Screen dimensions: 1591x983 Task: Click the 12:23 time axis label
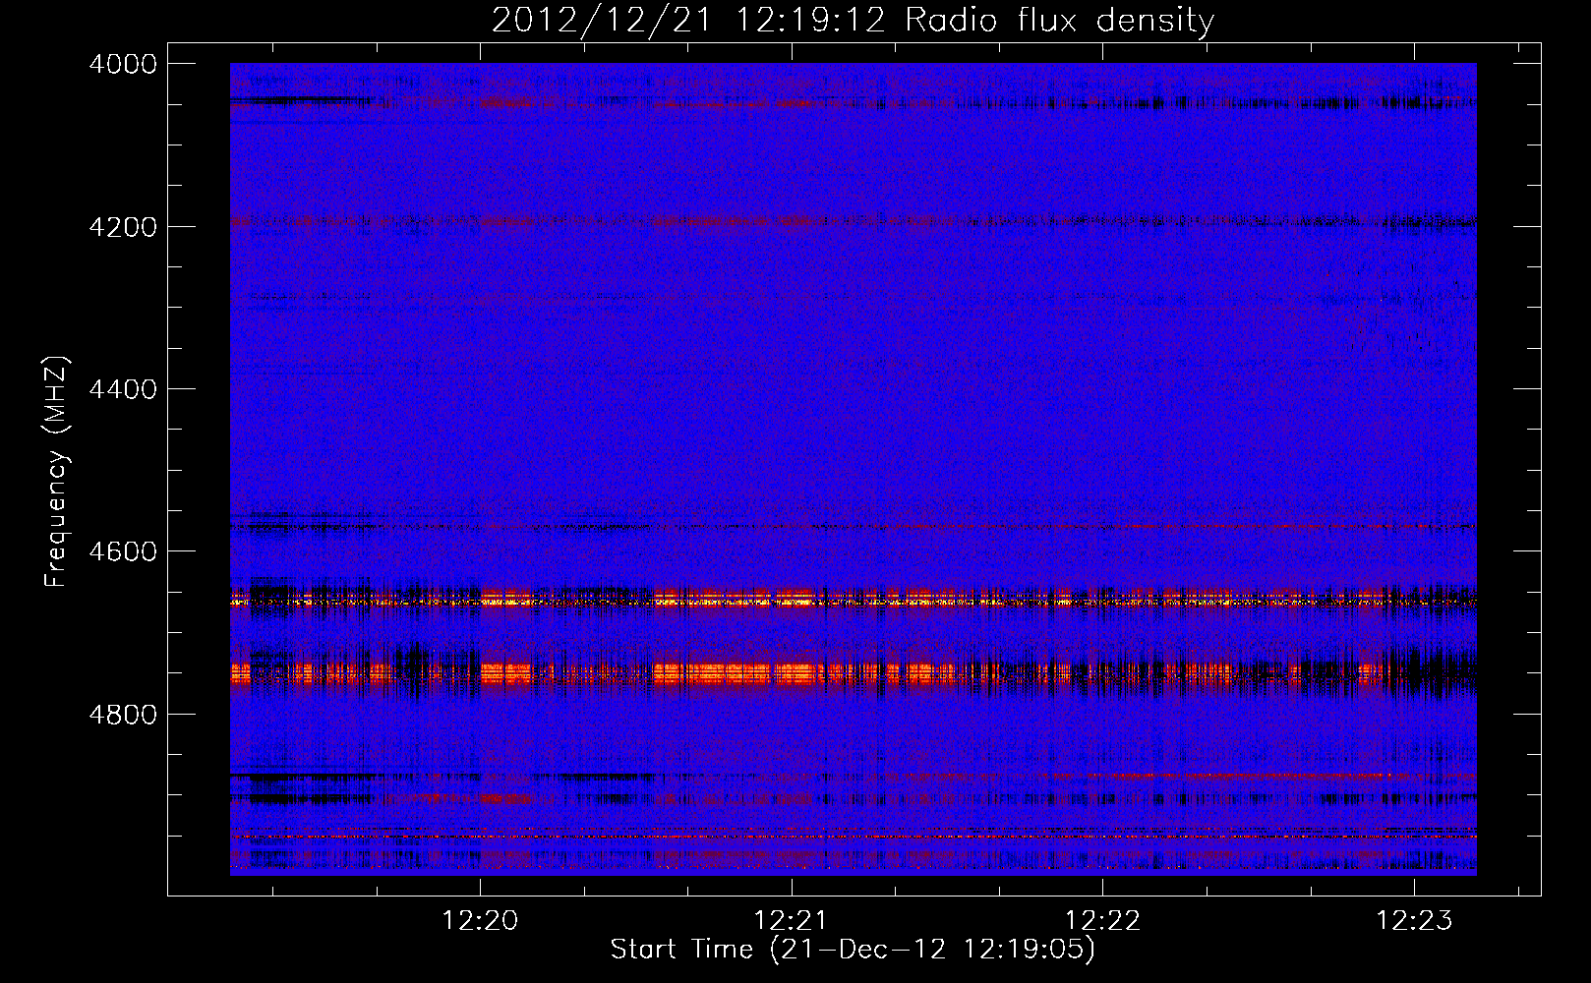1414,921
